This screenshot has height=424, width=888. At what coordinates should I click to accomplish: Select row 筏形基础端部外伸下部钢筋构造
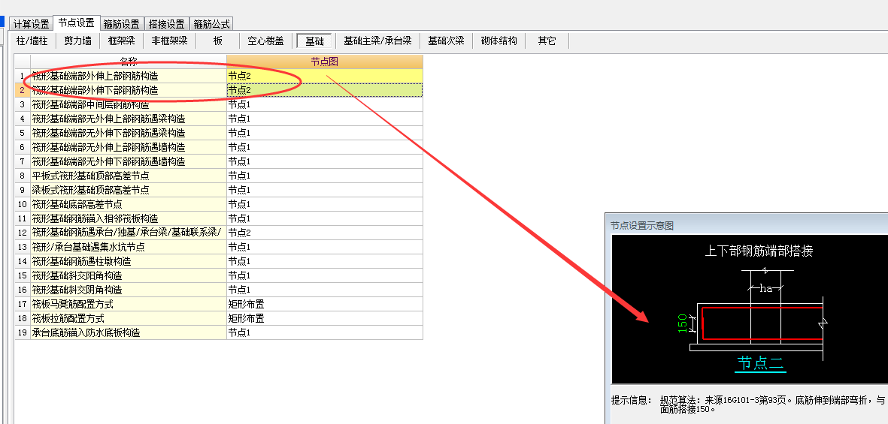pyautogui.click(x=129, y=90)
